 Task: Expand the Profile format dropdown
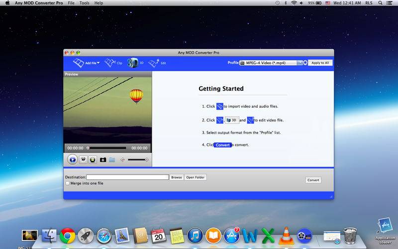pyautogui.click(x=300, y=63)
